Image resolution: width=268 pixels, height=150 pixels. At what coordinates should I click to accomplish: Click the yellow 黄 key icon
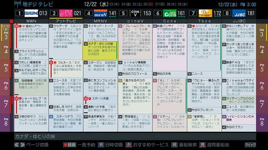[x=202, y=145]
